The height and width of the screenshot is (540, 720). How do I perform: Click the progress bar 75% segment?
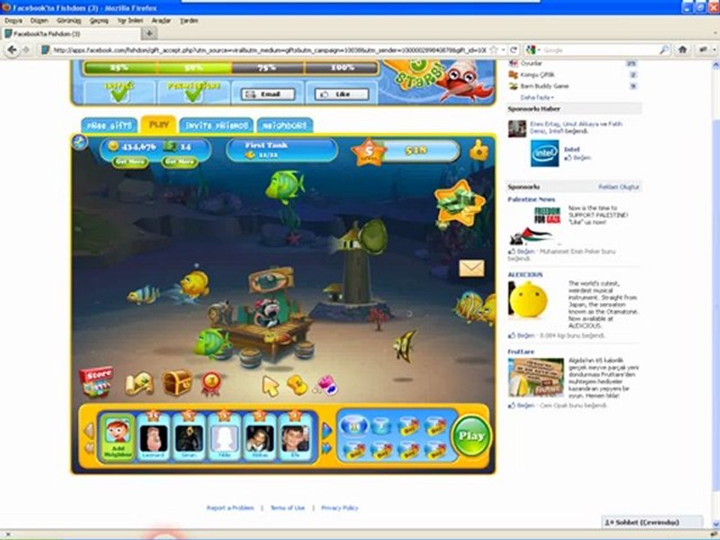pos(267,68)
